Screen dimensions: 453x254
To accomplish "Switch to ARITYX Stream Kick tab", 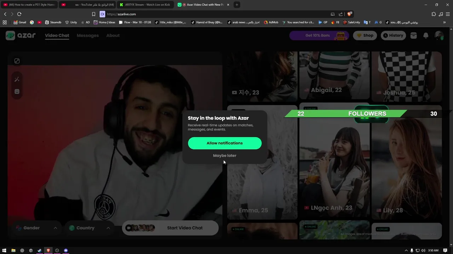I will pyautogui.click(x=145, y=5).
